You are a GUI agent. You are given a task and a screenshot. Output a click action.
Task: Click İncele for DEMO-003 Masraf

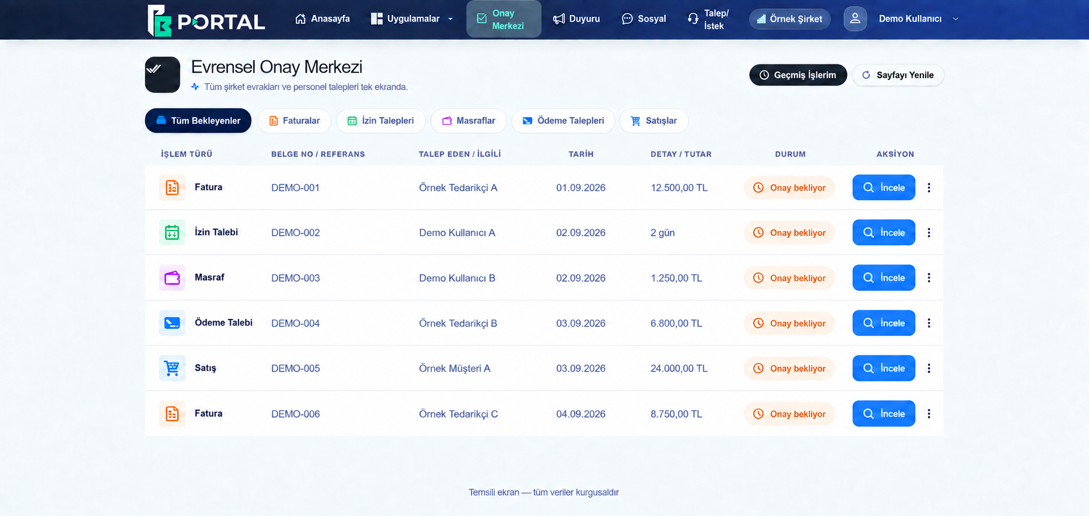pos(884,278)
